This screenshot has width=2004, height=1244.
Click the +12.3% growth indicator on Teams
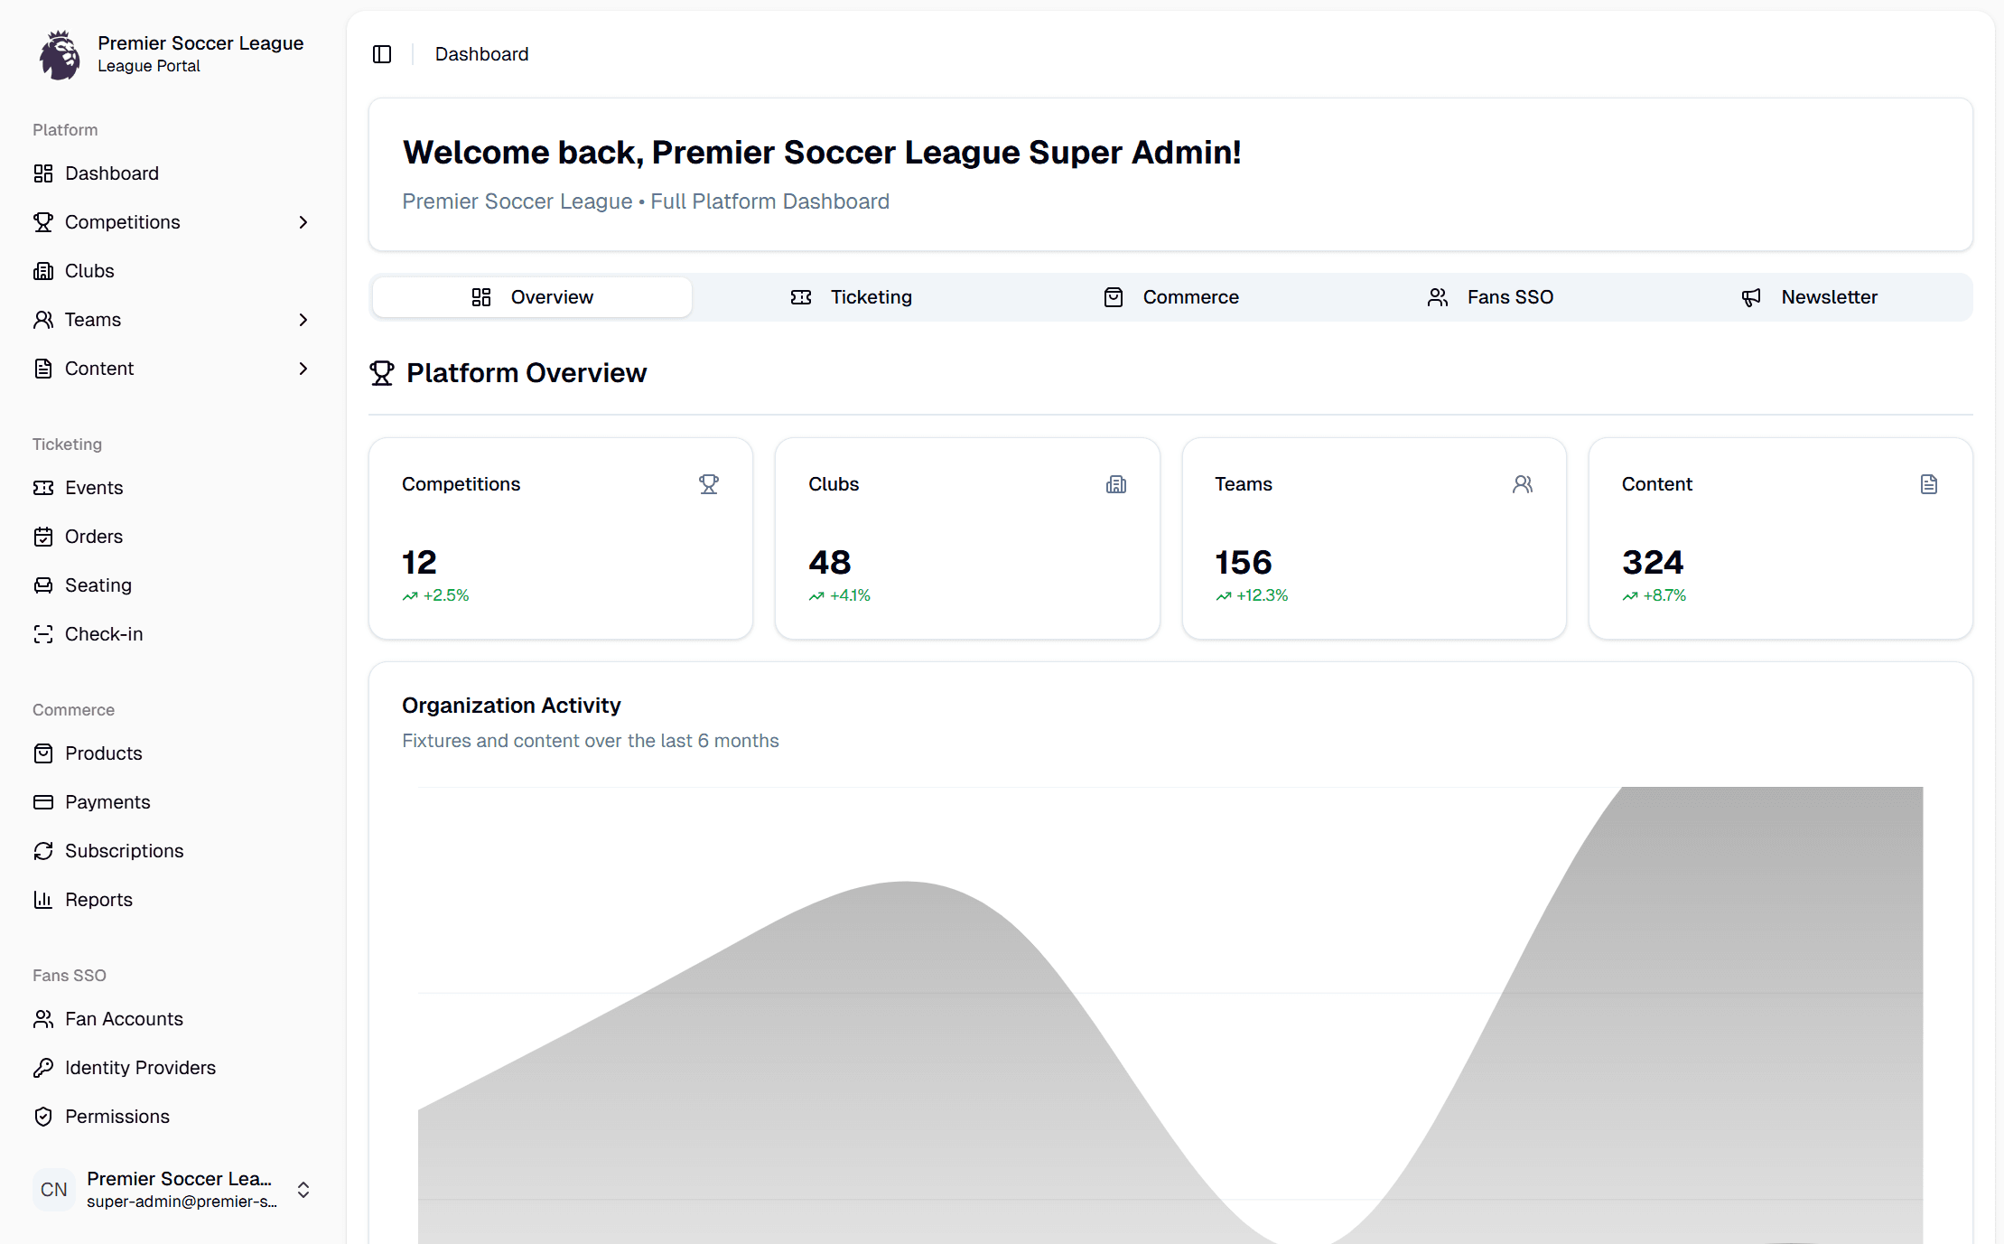click(1253, 594)
